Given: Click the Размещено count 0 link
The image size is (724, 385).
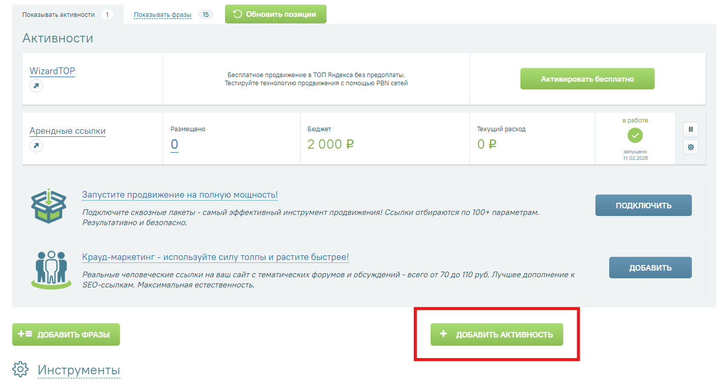Looking at the screenshot, I should [174, 145].
